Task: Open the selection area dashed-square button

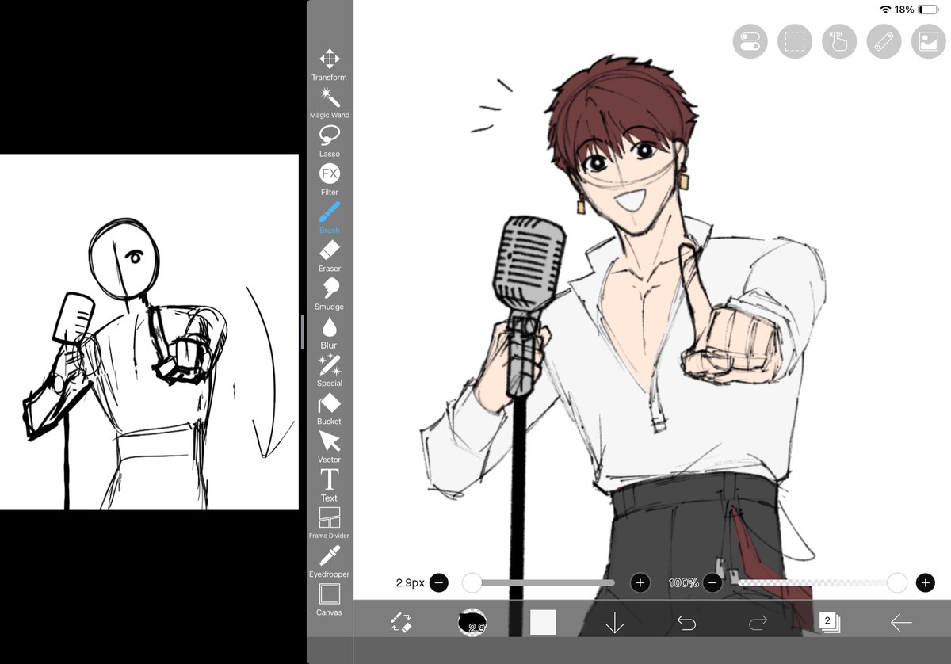Action: point(795,41)
